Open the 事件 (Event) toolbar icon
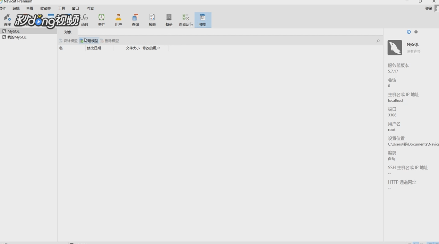This screenshot has height=244, width=439. (x=101, y=20)
